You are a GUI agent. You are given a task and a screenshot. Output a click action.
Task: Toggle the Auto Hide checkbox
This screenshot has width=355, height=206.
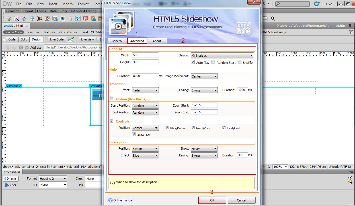(134, 134)
